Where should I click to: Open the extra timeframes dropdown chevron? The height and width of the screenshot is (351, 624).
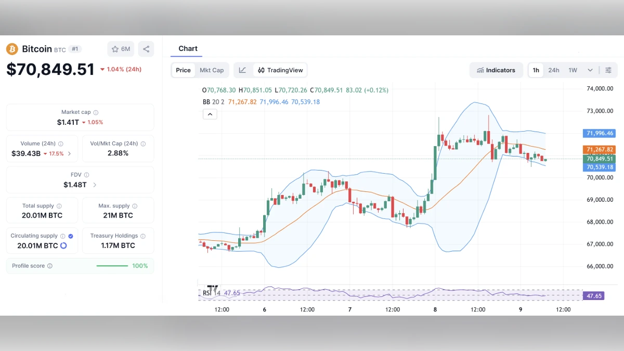coord(590,70)
